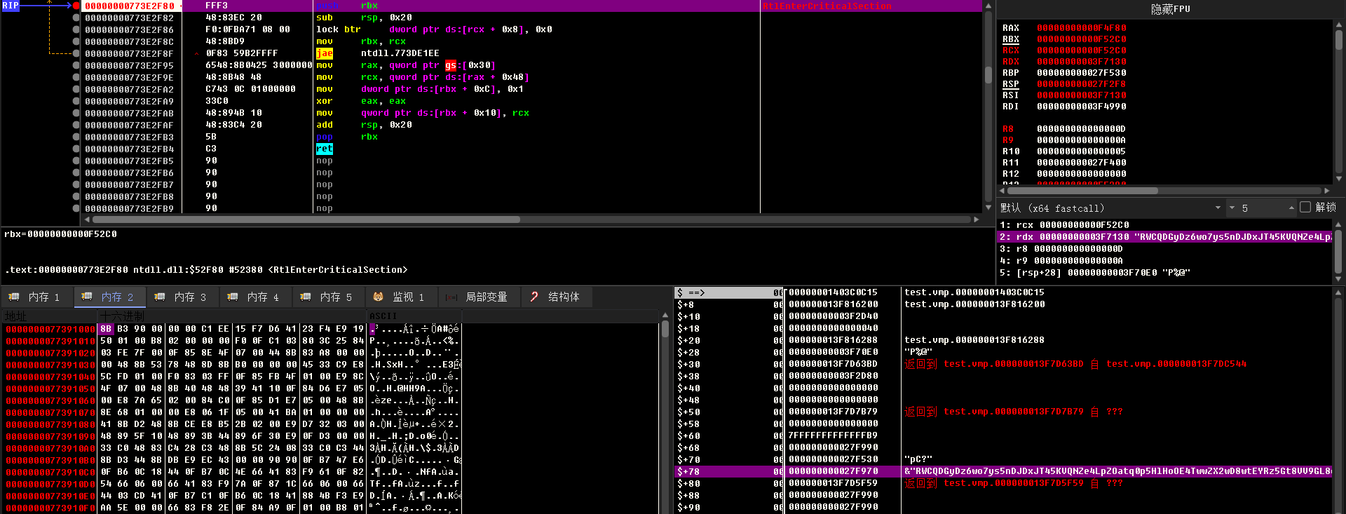The width and height of the screenshot is (1346, 514).
Task: Click the disassembly horizontal scrollbar thumb
Action: 306,219
